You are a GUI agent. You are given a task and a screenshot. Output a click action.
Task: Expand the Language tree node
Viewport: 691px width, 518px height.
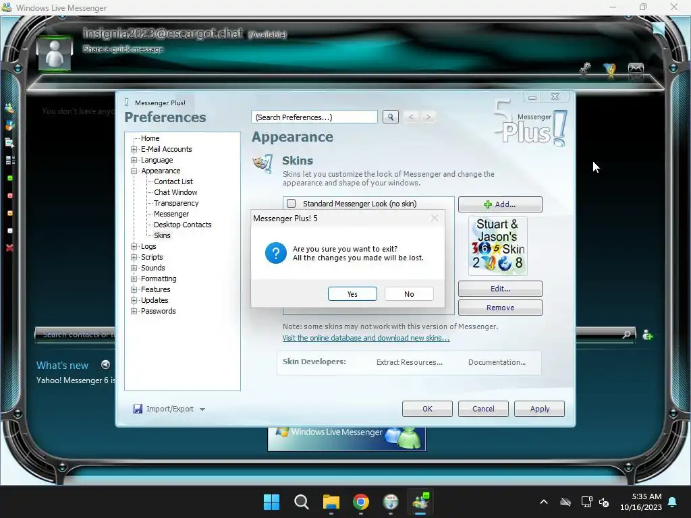coord(134,160)
